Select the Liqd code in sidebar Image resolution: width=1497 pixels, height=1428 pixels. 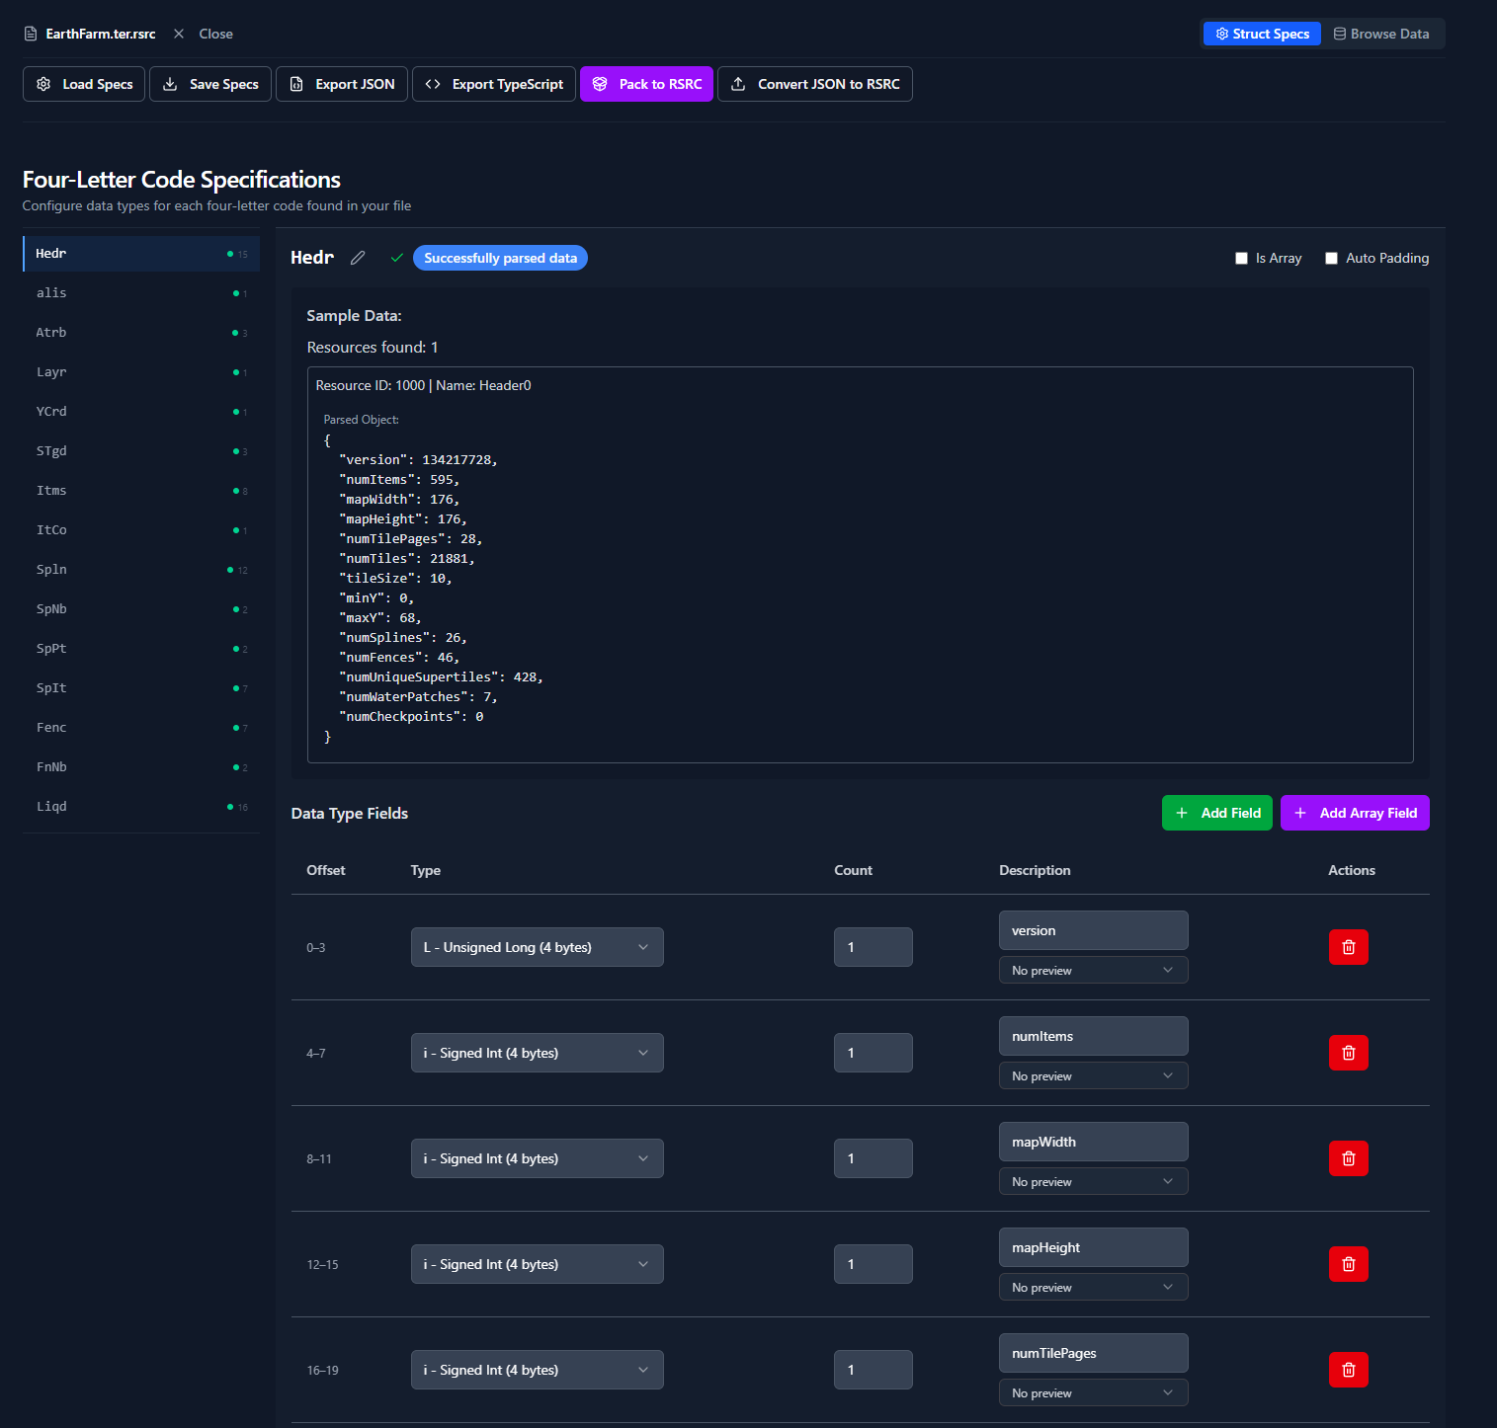point(141,807)
